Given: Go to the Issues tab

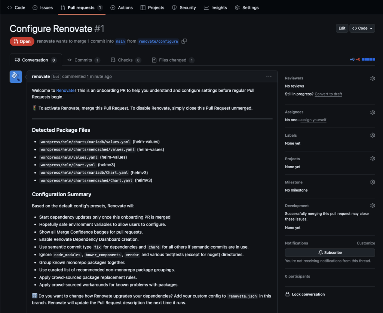Looking at the screenshot, I should pyautogui.click(x=43, y=7).
